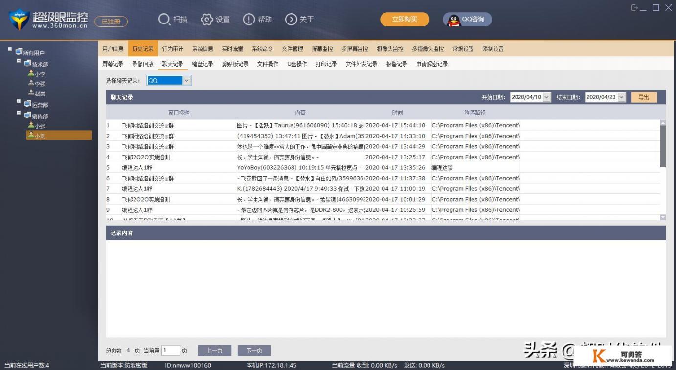Go to previous page with 上一页
The image size is (676, 370).
point(214,350)
